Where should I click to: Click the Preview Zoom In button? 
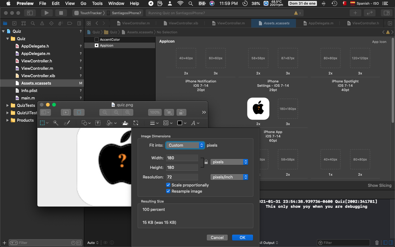click(x=127, y=112)
